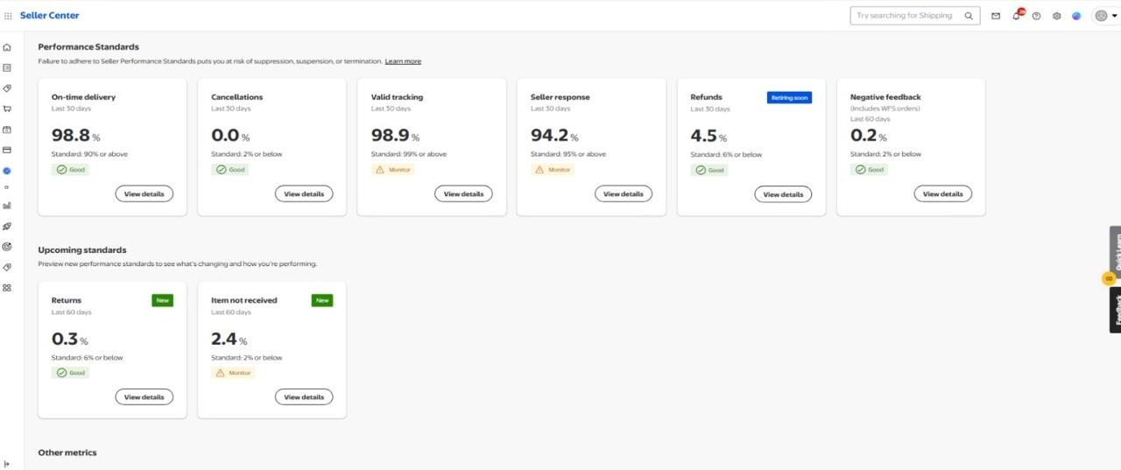Click the New badge on Item not received
The image size is (1121, 470).
tap(322, 300)
